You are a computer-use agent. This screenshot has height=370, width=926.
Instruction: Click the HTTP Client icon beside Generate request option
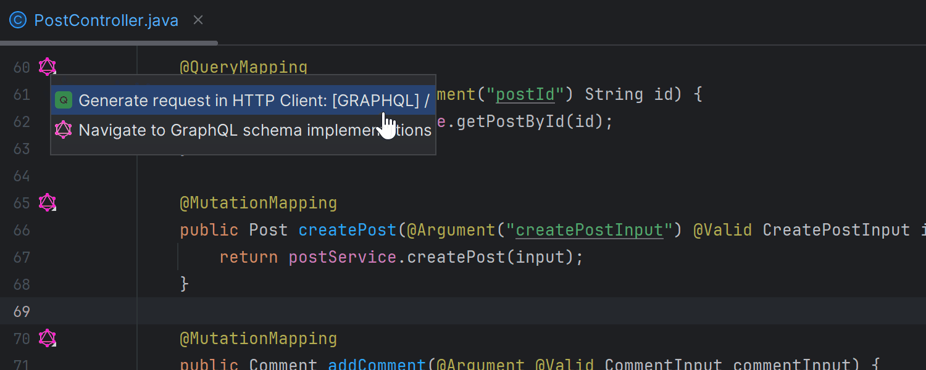point(64,99)
